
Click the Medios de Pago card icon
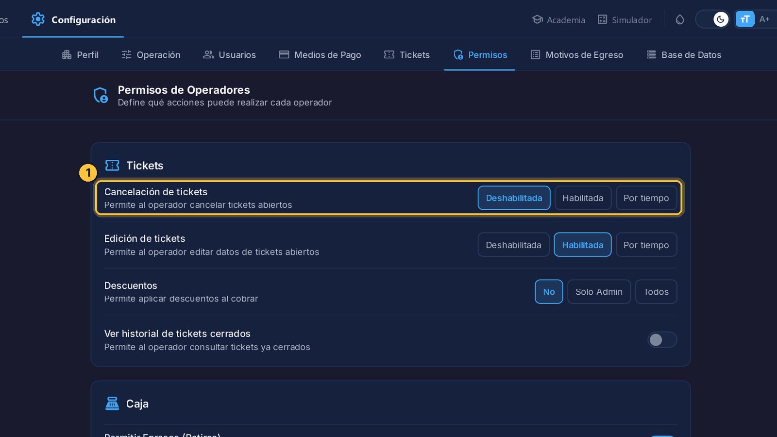pyautogui.click(x=284, y=54)
